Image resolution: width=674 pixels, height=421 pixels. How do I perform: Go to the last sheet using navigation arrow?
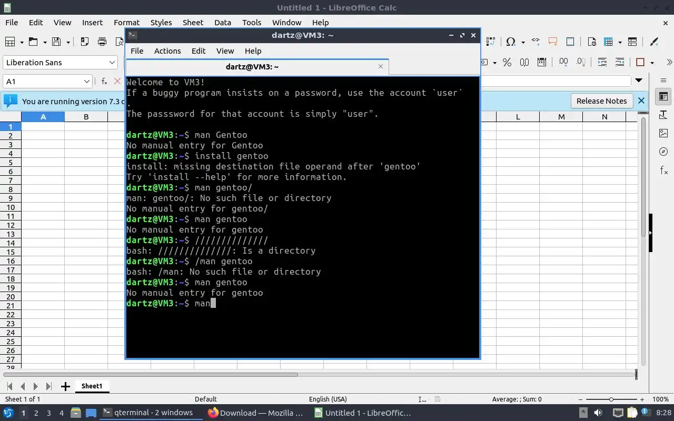coord(48,386)
